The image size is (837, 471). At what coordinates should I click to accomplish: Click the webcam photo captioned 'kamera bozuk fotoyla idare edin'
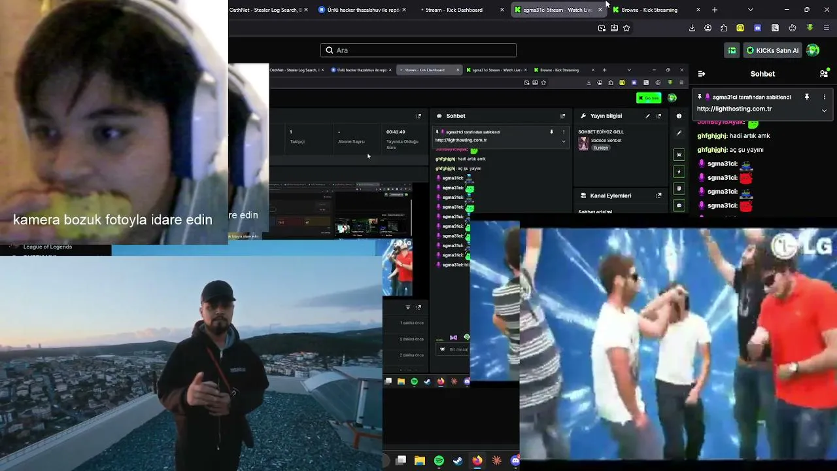pos(114,122)
